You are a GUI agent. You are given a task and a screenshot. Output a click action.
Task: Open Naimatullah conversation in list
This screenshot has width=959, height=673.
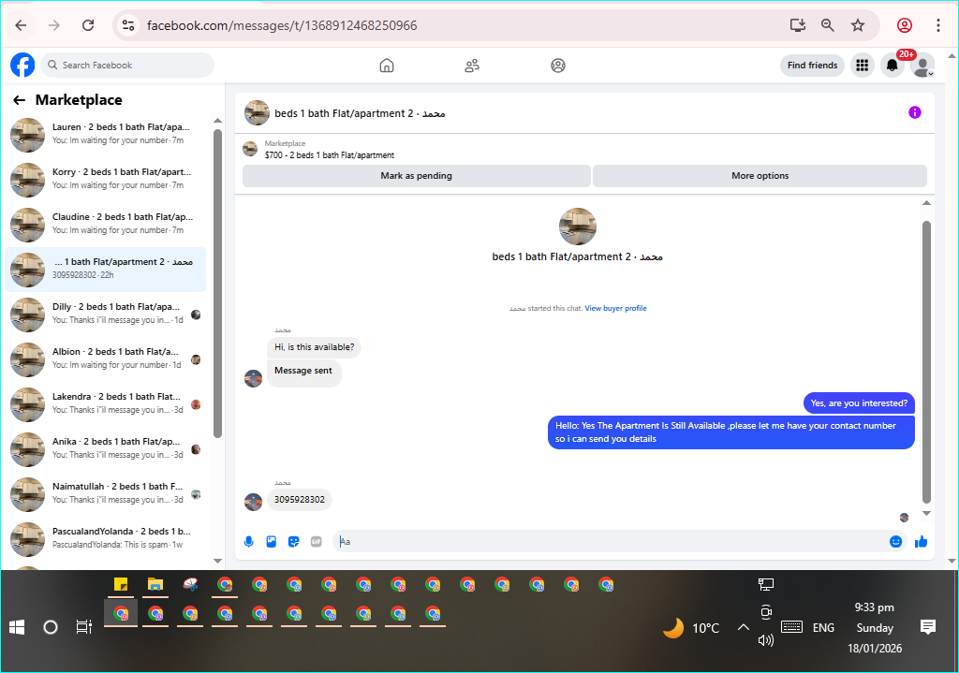click(x=105, y=494)
